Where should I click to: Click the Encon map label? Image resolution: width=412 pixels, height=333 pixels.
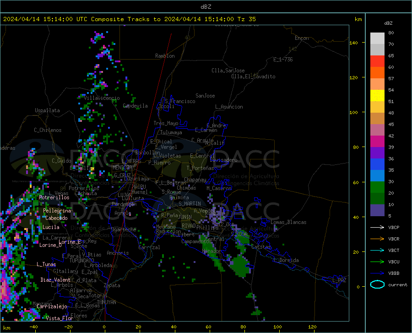tap(302, 38)
